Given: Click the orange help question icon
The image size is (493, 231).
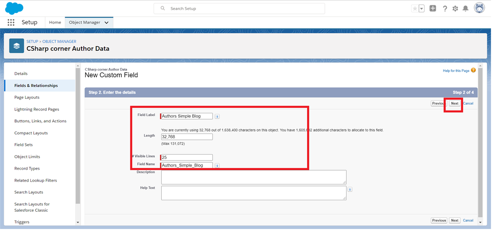Looking at the screenshot, I should [x=473, y=71].
